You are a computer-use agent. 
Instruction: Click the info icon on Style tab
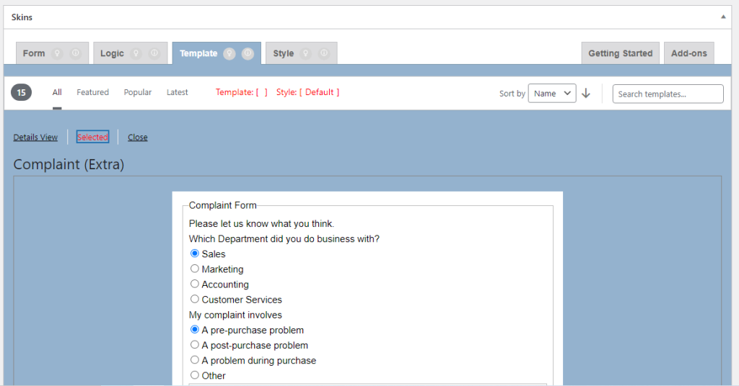(x=324, y=53)
